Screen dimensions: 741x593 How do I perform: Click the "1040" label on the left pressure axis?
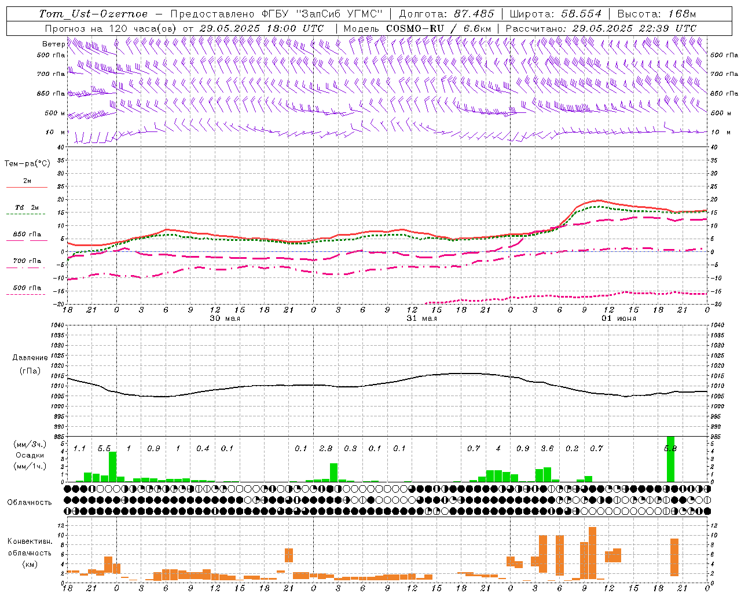[x=58, y=325]
